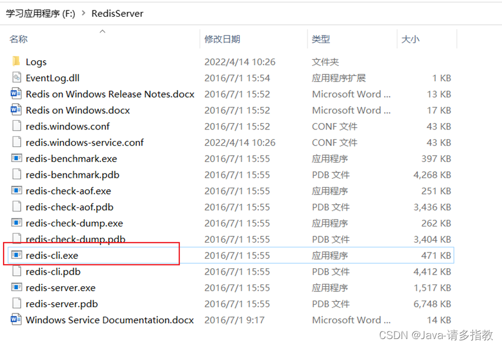Select the redis-server.pdb file name

(x=62, y=304)
